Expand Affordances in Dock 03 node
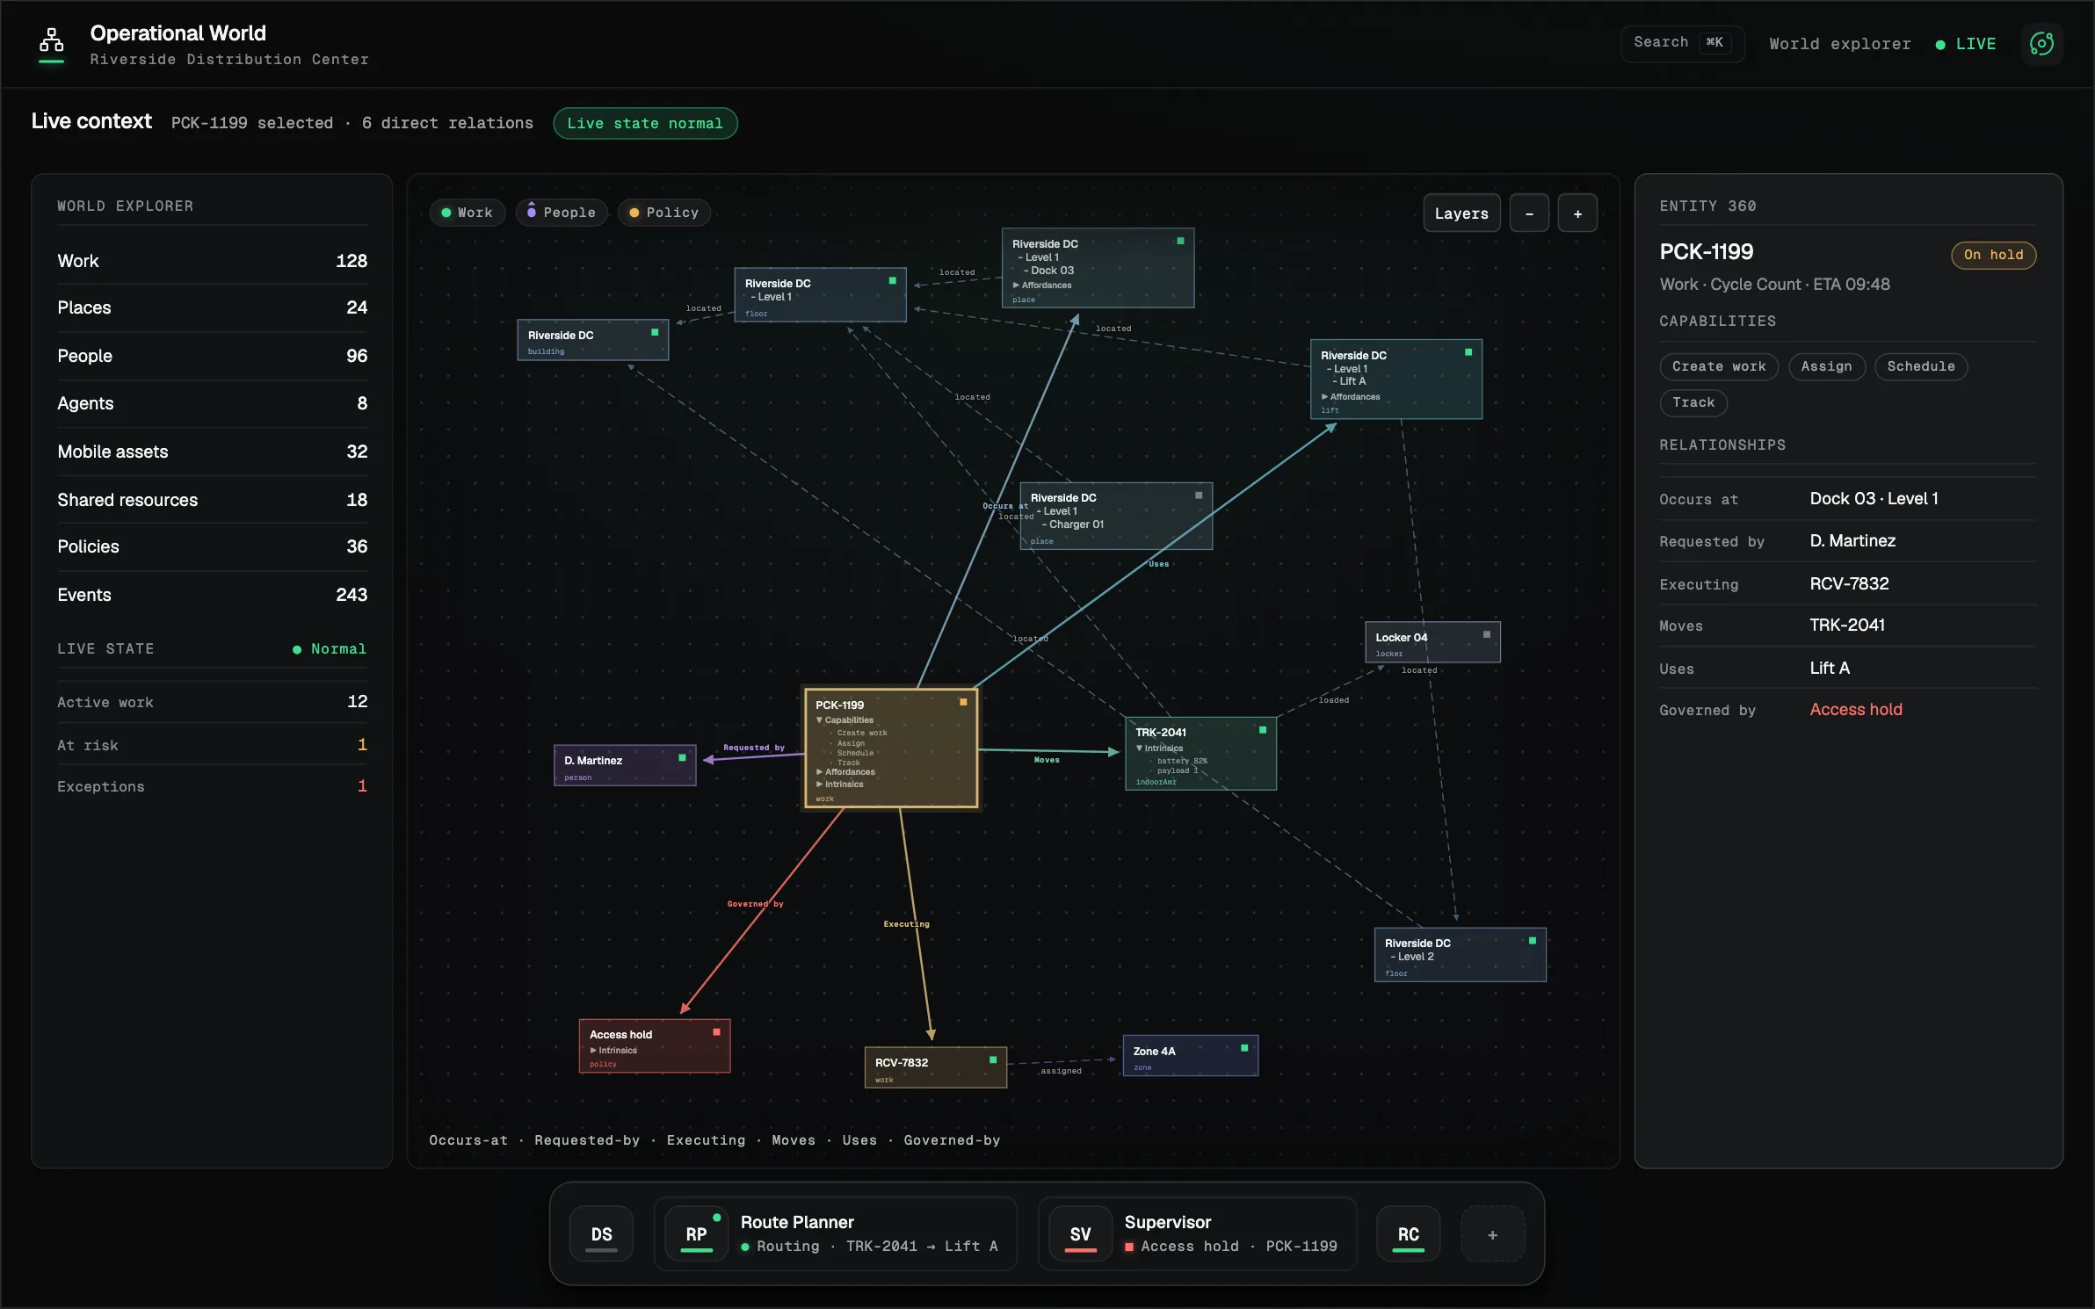This screenshot has height=1309, width=2095. 1042,286
